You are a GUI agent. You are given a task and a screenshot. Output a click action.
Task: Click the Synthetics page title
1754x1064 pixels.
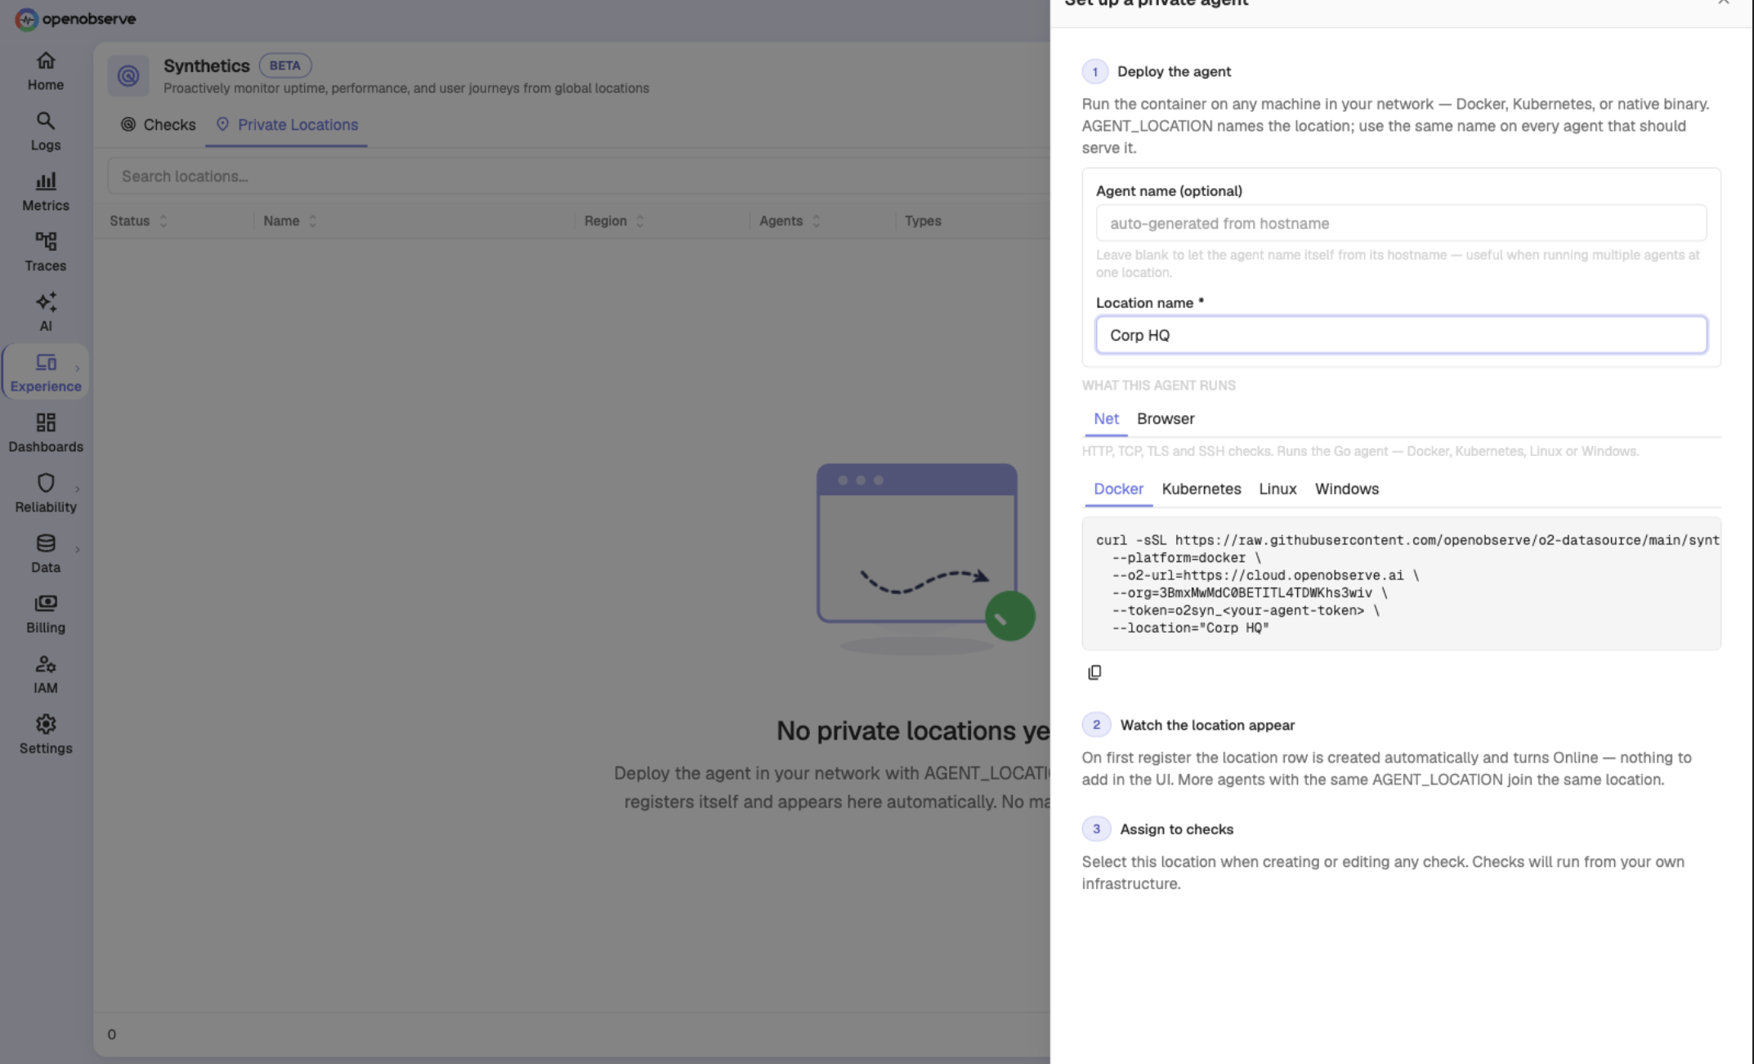coord(206,65)
